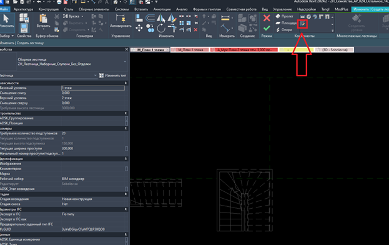This screenshot has height=245, width=389.
Task: Toggle the Свойства palette icon
Action: [24, 28]
